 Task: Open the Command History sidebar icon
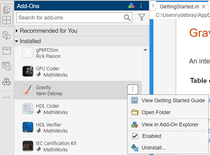6,66
